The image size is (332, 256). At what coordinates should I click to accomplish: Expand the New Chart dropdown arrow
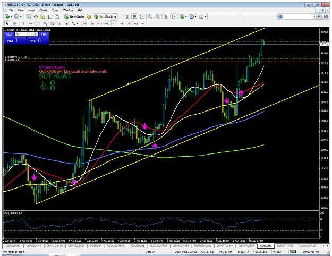click(11, 16)
